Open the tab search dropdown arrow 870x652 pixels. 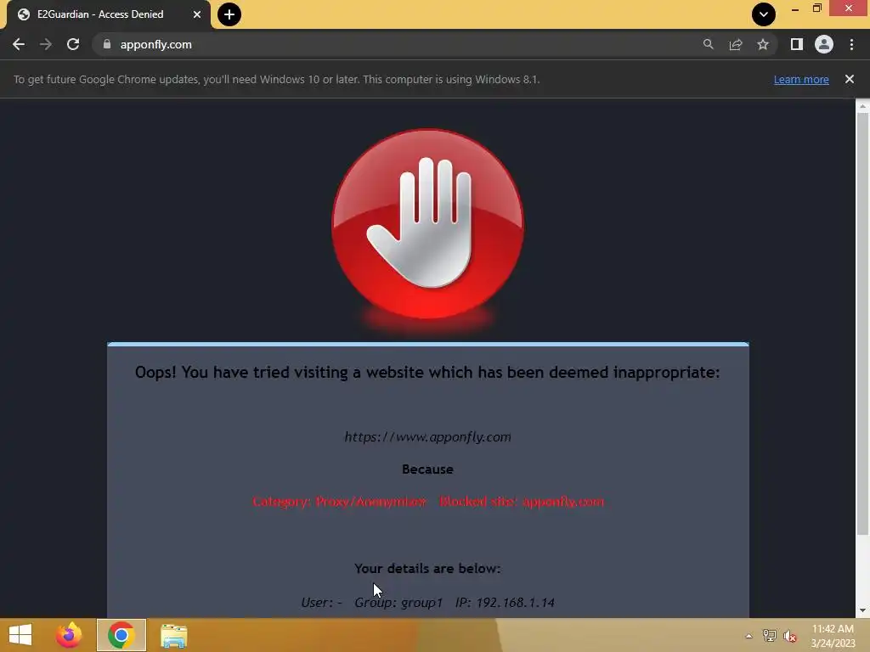[764, 14]
